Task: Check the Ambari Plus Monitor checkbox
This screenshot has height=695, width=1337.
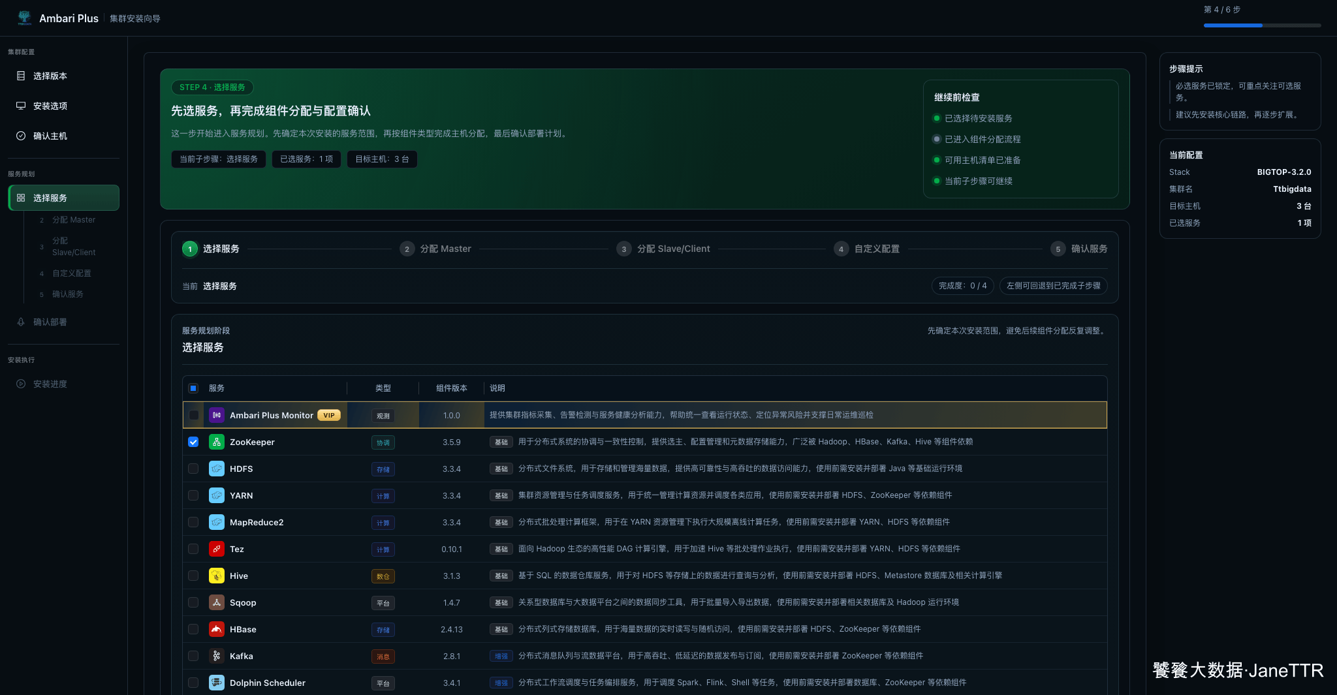Action: pos(193,415)
